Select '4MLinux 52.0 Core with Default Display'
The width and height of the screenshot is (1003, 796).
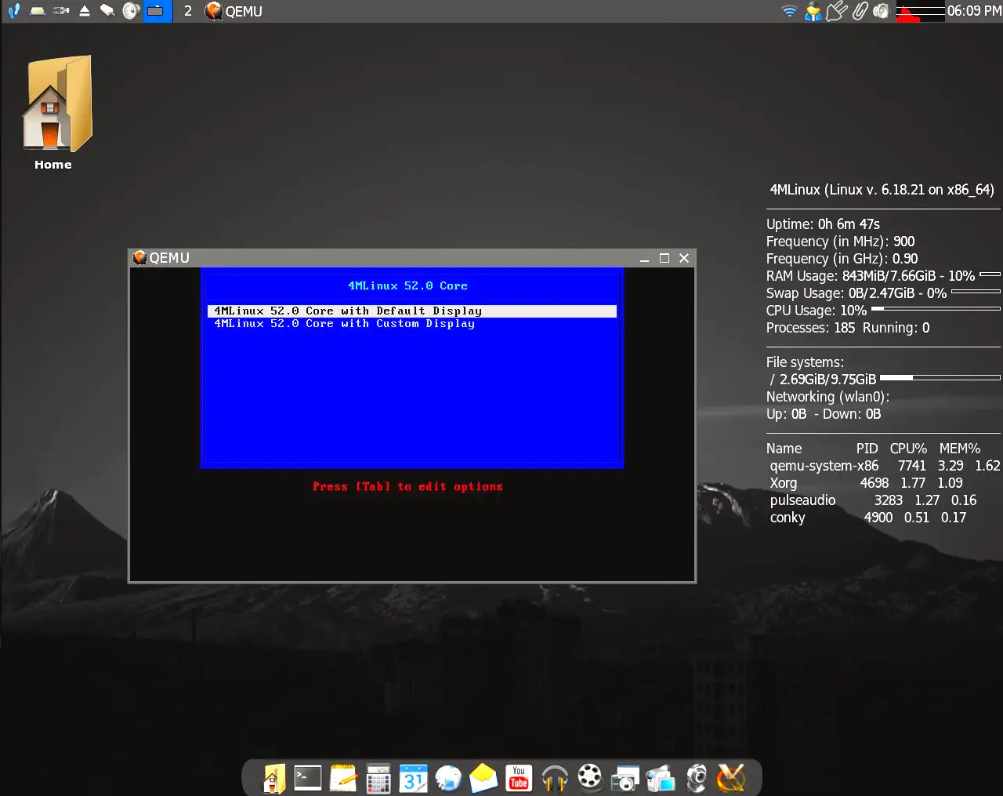coord(348,311)
